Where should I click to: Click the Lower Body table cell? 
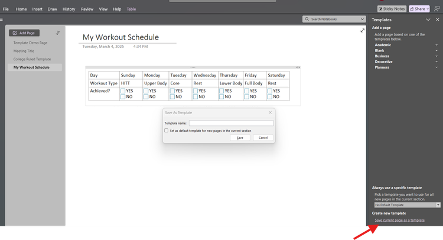230,83
